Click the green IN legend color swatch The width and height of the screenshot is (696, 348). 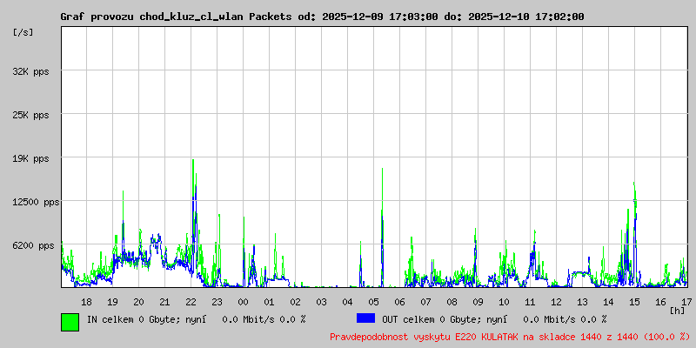70,322
